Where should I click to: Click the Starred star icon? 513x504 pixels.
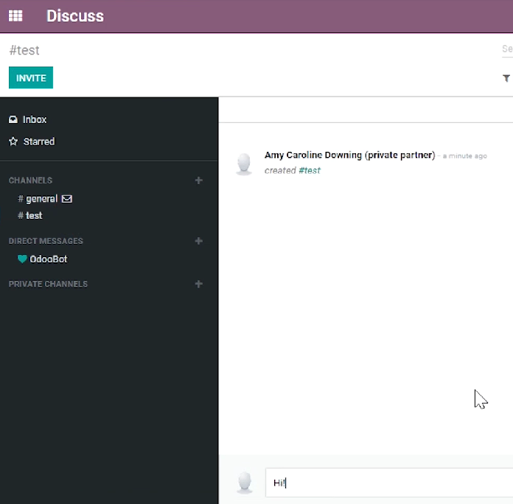pos(13,141)
